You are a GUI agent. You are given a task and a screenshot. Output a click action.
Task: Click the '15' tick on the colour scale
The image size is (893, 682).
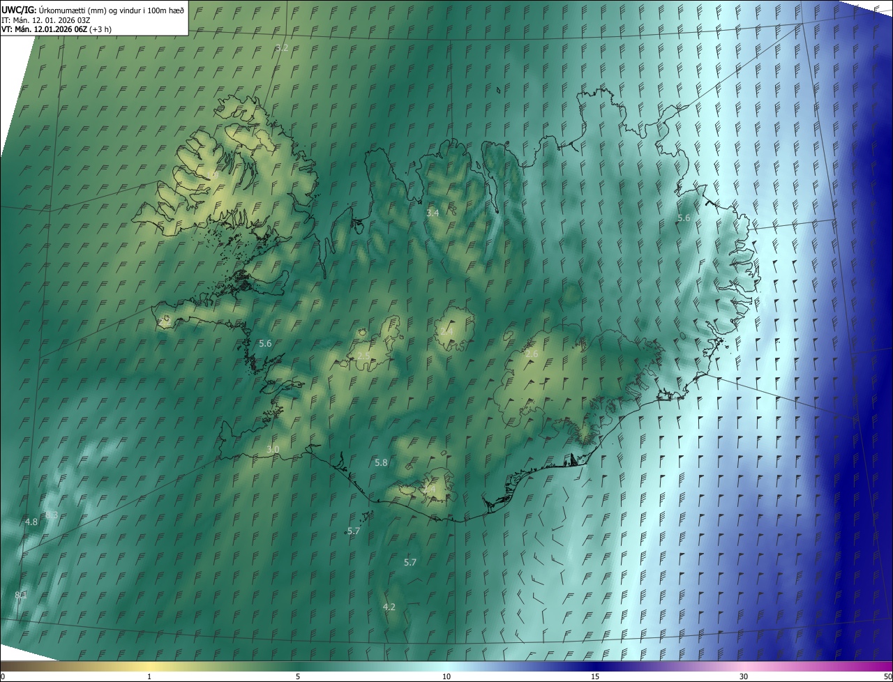[x=595, y=677]
